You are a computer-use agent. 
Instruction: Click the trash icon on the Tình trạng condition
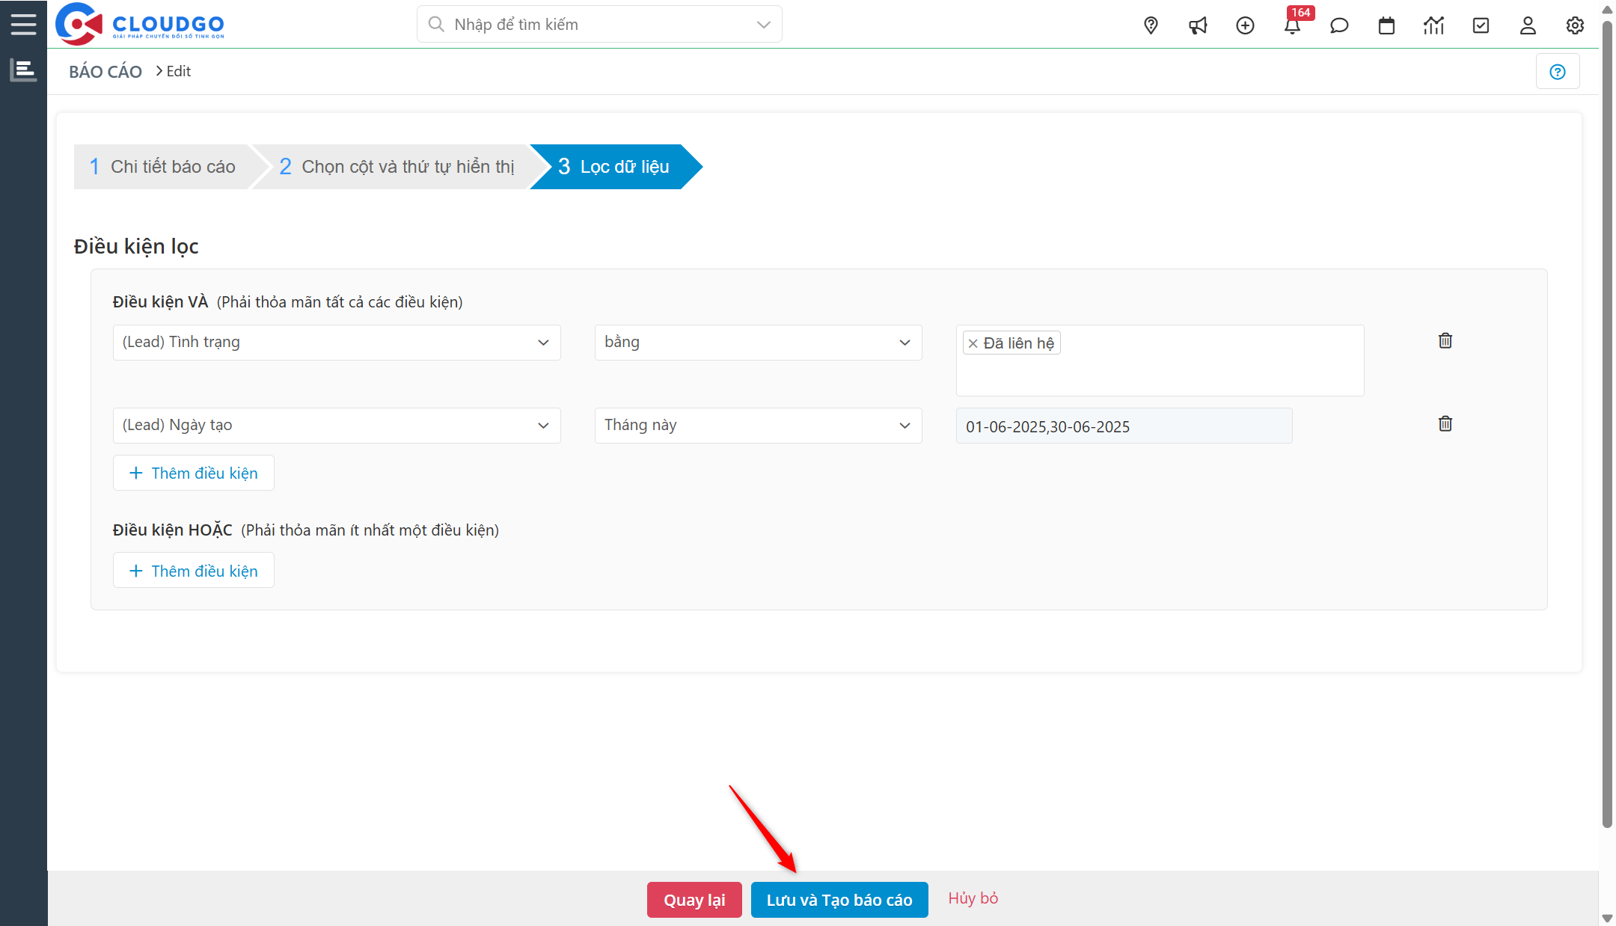(1445, 340)
